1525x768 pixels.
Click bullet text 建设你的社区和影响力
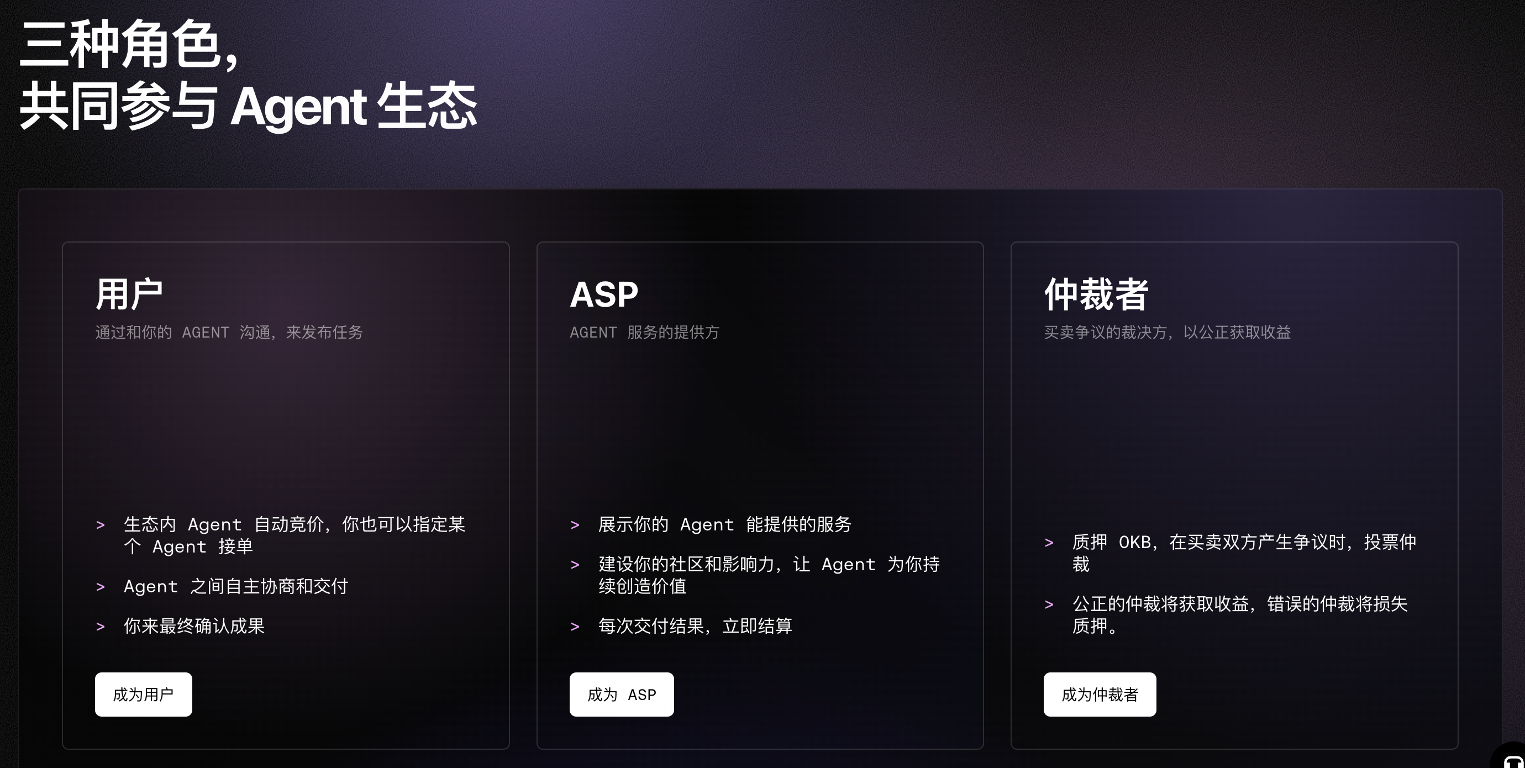coord(686,564)
